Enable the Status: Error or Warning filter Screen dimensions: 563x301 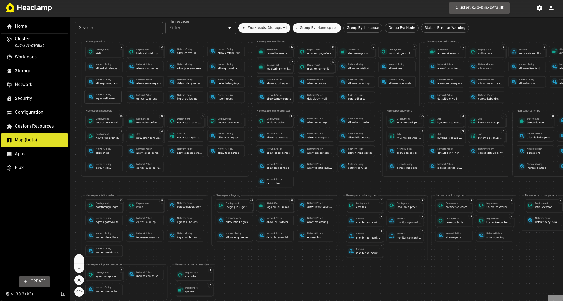[444, 28]
